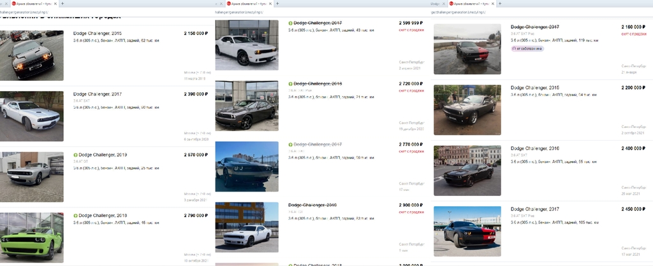This screenshot has height=266, width=653.
Task: Open white Challenger photo priced 2 599 999 ₽
Action: click(x=247, y=45)
